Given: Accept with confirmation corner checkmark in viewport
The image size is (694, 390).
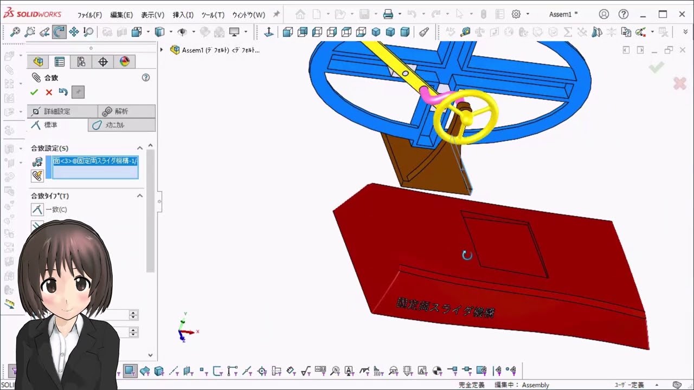Looking at the screenshot, I should [x=657, y=68].
